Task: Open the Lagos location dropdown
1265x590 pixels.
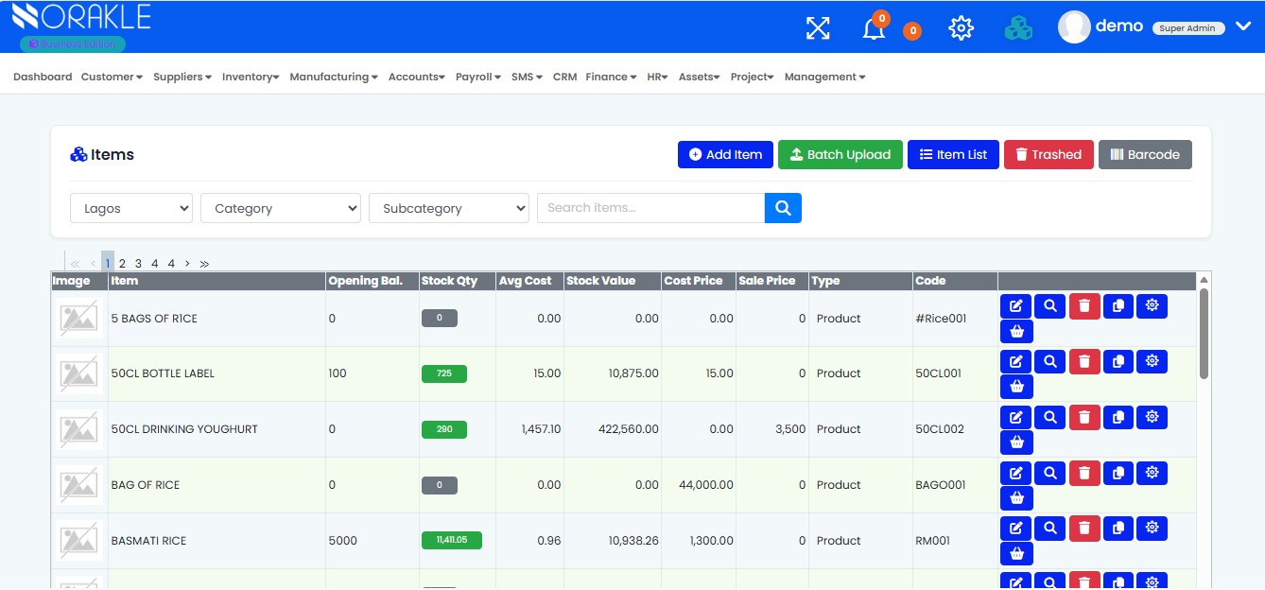Action: 131,208
